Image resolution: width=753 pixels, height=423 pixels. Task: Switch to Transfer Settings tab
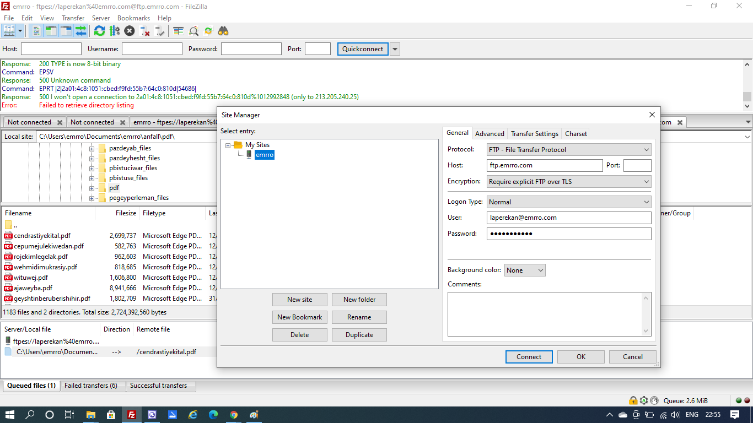click(534, 134)
